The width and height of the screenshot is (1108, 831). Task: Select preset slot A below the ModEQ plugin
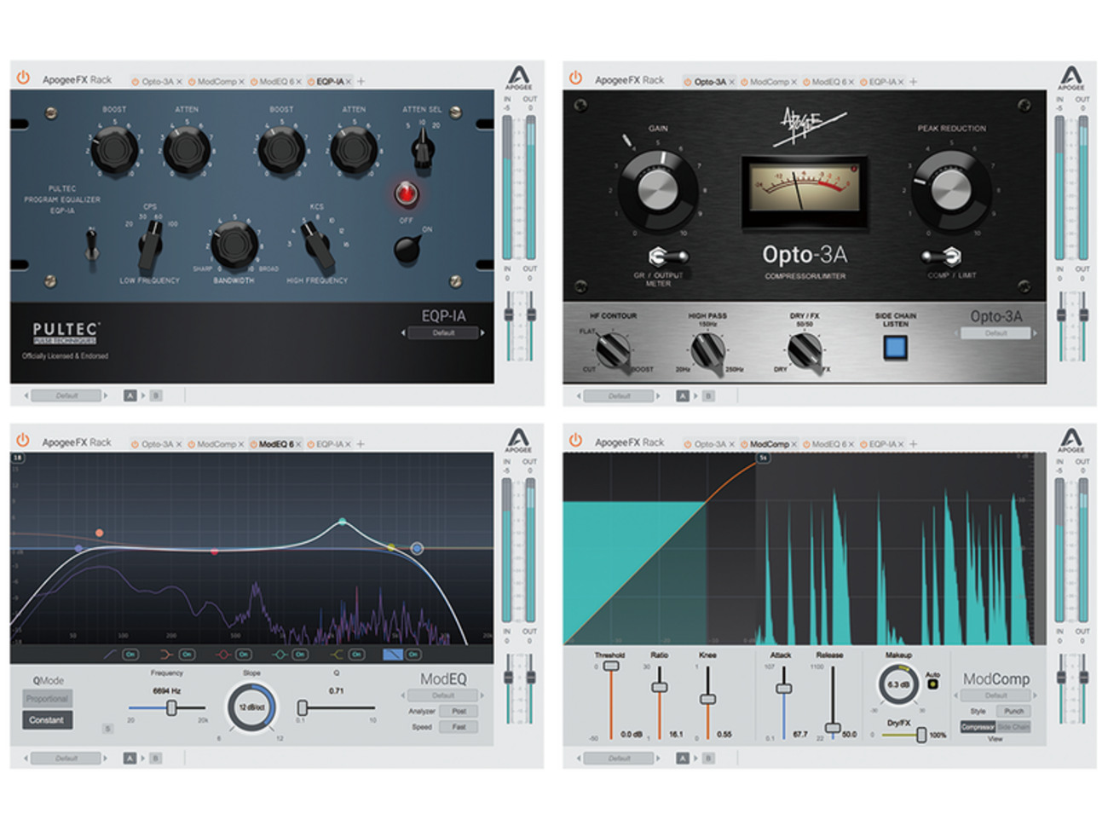click(130, 758)
